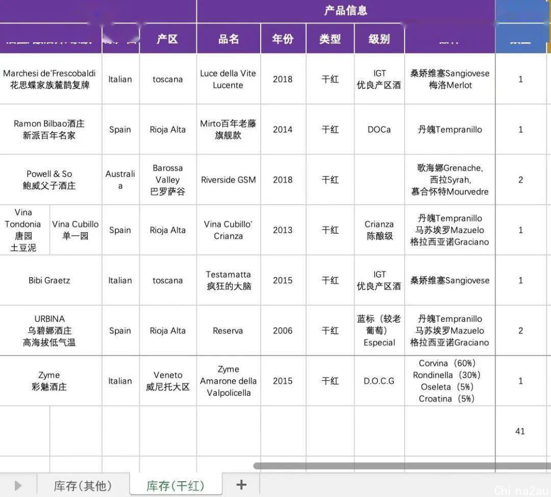Click the Italian cell in Marchesi de'Frescobaldi row
The width and height of the screenshot is (551, 497).
tap(120, 79)
